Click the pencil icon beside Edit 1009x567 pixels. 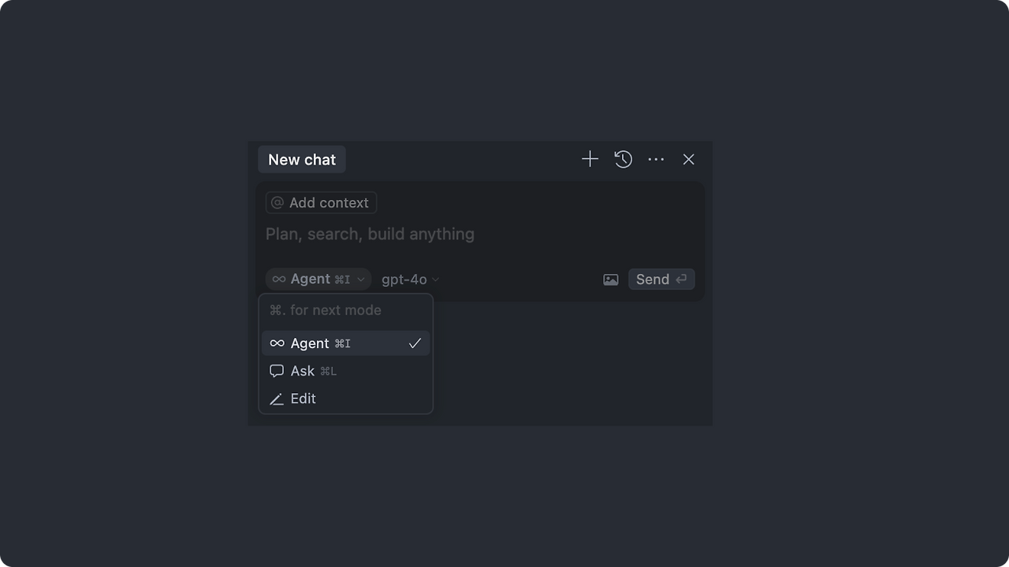(x=277, y=399)
